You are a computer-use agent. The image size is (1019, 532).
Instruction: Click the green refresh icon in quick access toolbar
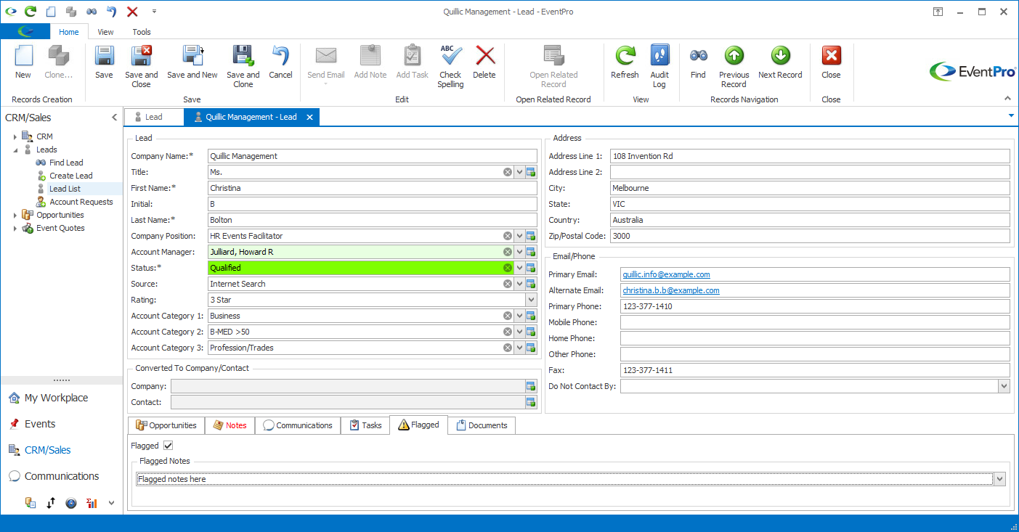coord(31,12)
